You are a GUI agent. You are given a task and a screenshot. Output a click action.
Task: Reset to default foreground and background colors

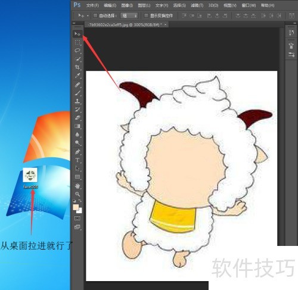[x=74, y=201]
